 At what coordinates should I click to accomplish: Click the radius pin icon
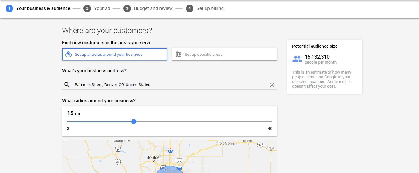pyautogui.click(x=68, y=54)
